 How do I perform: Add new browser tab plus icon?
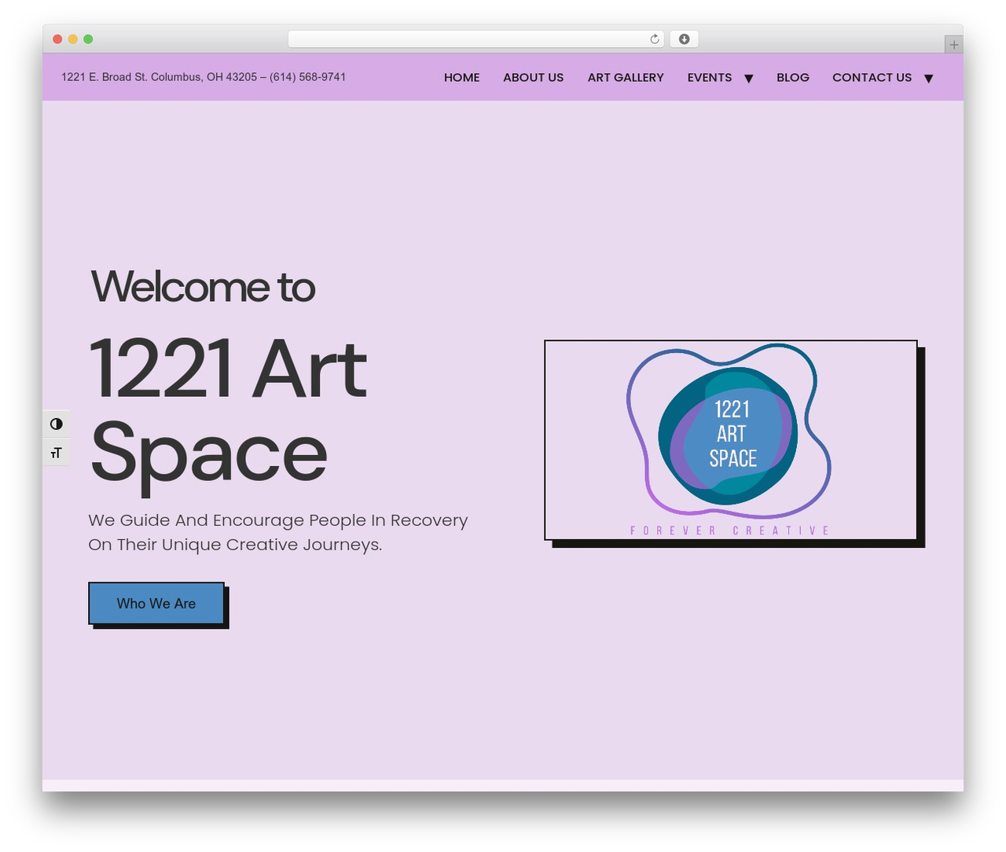[953, 45]
